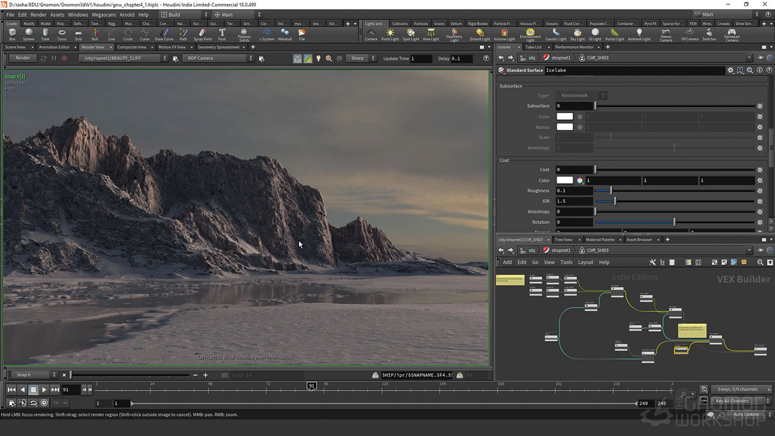Open the ROP Camera dropdown
This screenshot has height=436, width=775.
(x=218, y=58)
